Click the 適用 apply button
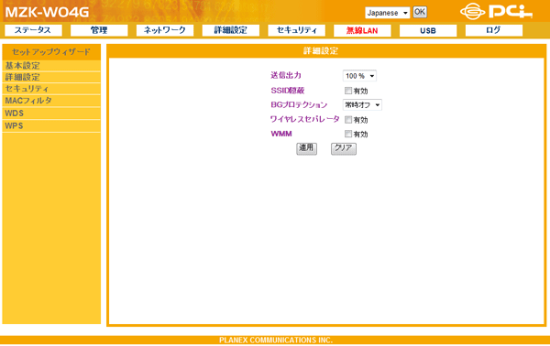 click(x=306, y=148)
